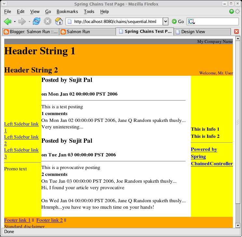The image size is (242, 237).
Task: Expand the URL history dropdown
Action: point(165,21)
